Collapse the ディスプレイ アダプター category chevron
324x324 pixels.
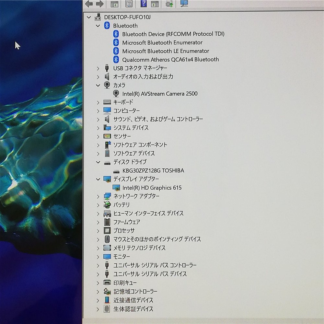pos(98,179)
